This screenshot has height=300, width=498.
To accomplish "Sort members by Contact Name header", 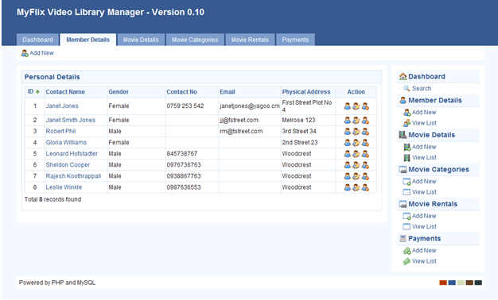I will (65, 92).
